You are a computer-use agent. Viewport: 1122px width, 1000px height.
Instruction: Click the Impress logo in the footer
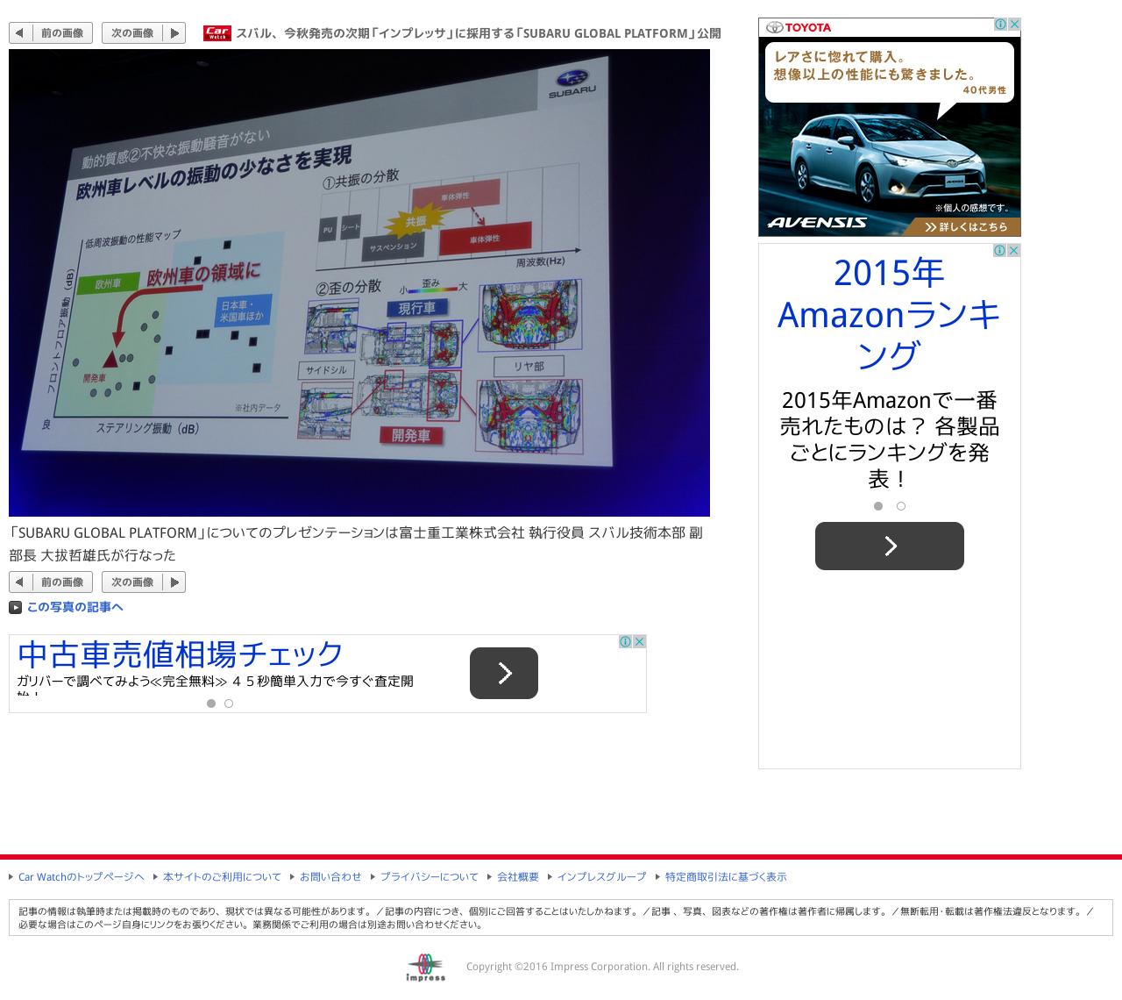click(426, 968)
